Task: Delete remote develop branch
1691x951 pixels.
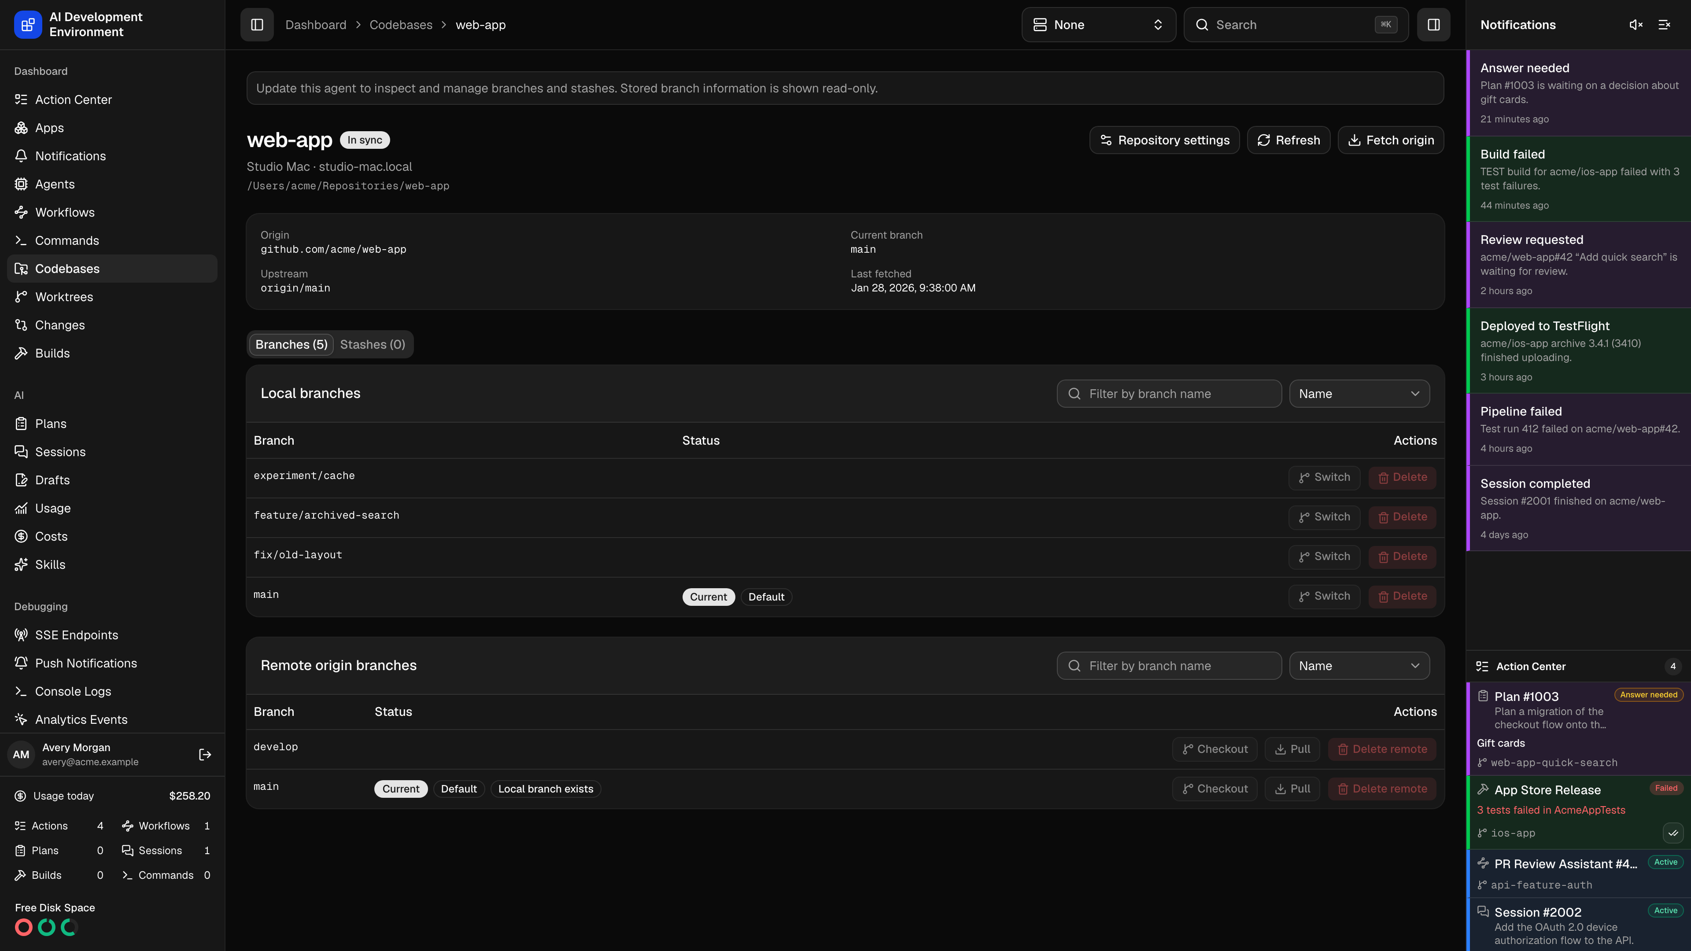Action: (1382, 749)
